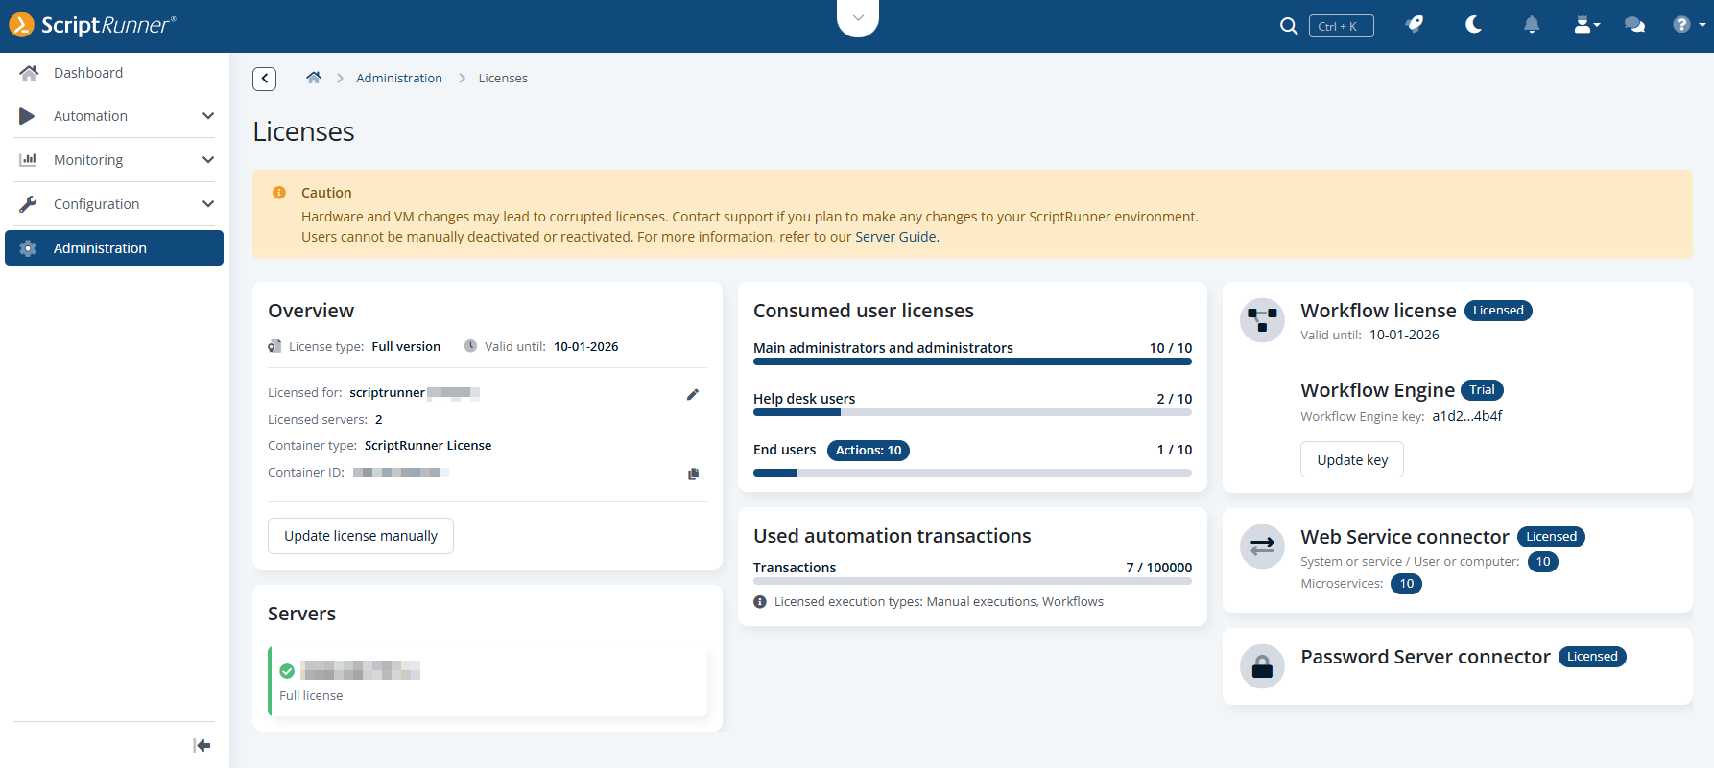Click the Ctrl + K search shortcut box
The height and width of the screenshot is (768, 1714).
(1341, 26)
